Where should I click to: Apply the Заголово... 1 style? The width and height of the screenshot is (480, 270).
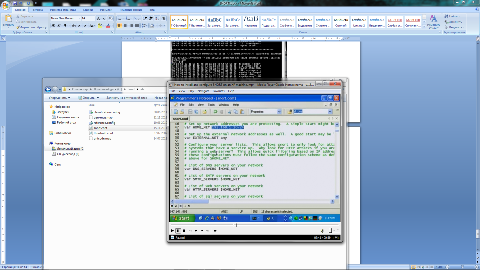(215, 21)
